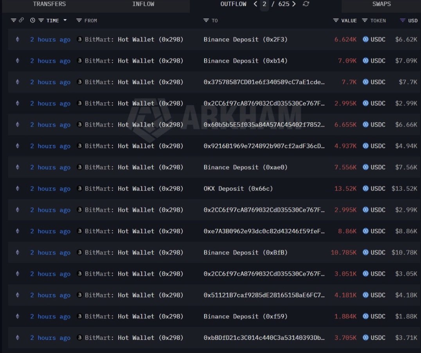Viewport: 421px width, 353px height.
Task: Switch to the TRANSFERS tab
Action: click(49, 4)
